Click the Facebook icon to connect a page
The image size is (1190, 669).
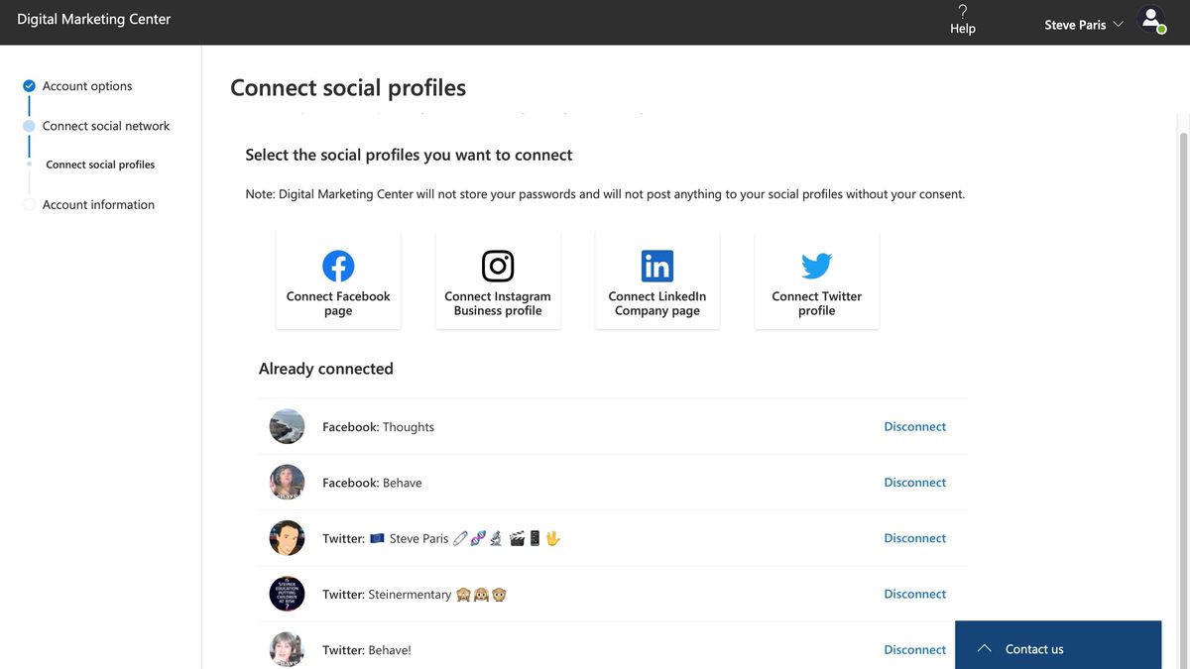[337, 265]
